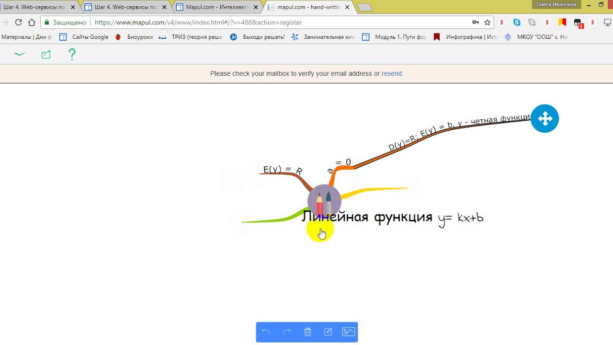Open the "Сайты Google" bookmark
613x345 pixels.
pyautogui.click(x=84, y=37)
